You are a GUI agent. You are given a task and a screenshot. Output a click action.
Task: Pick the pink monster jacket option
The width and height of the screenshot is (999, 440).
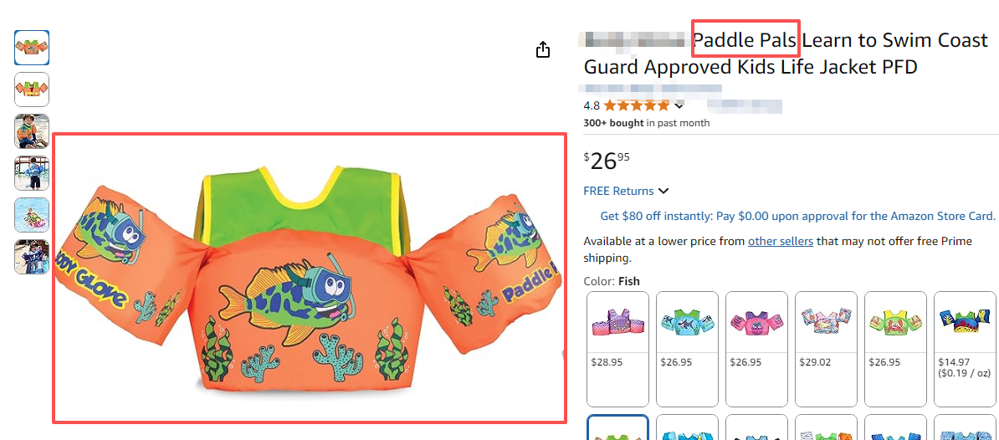click(x=756, y=349)
